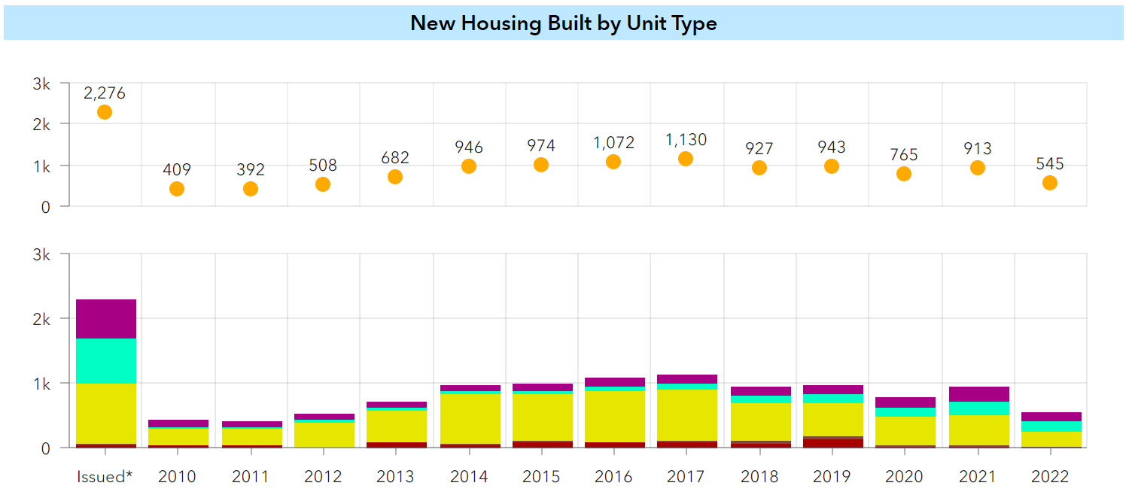Click the 2019 data point showing 943
Image resolution: width=1132 pixels, height=504 pixels.
[x=831, y=165]
